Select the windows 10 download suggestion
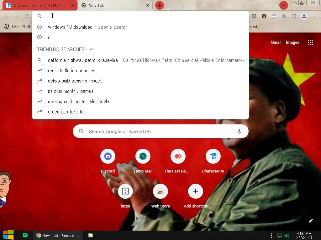 click(140, 27)
